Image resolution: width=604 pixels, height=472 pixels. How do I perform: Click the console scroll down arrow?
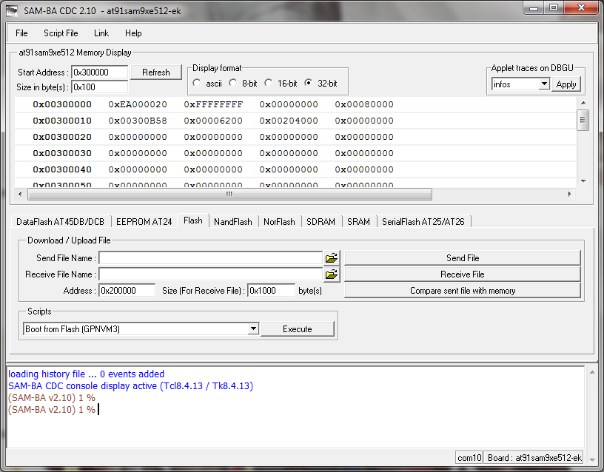591,459
